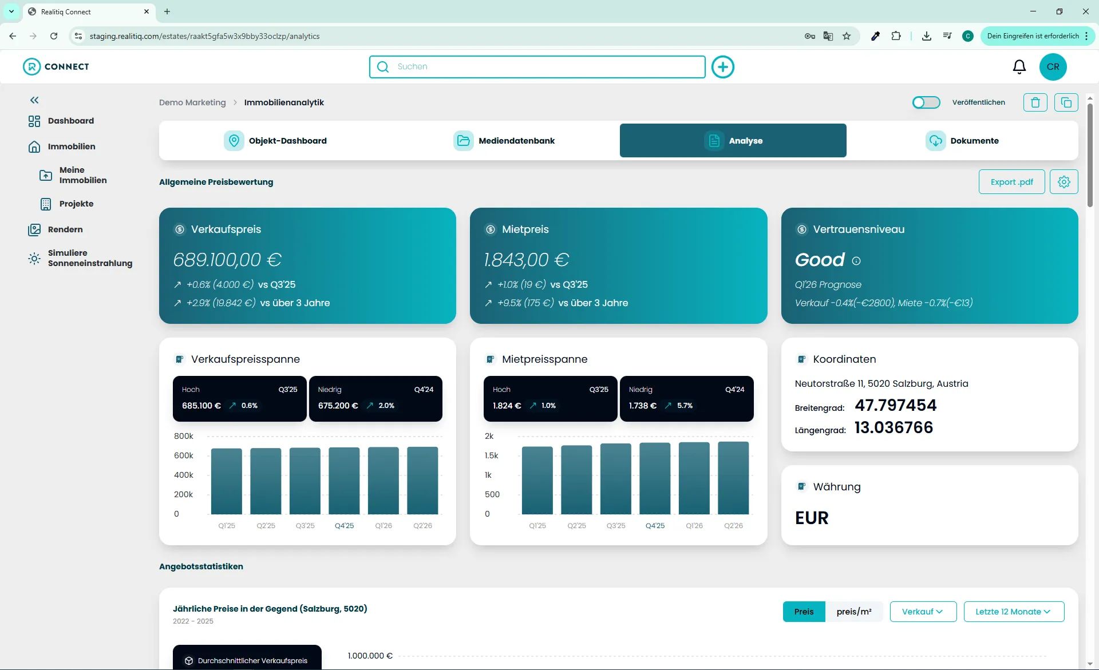Click the Niedrig 675.200 € card
This screenshot has width=1099, height=670.
[x=375, y=398]
